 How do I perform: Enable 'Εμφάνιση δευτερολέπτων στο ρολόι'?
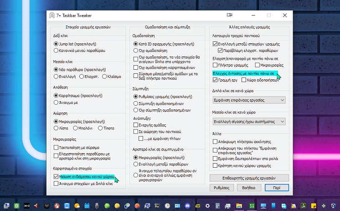pyautogui.click(x=215, y=159)
